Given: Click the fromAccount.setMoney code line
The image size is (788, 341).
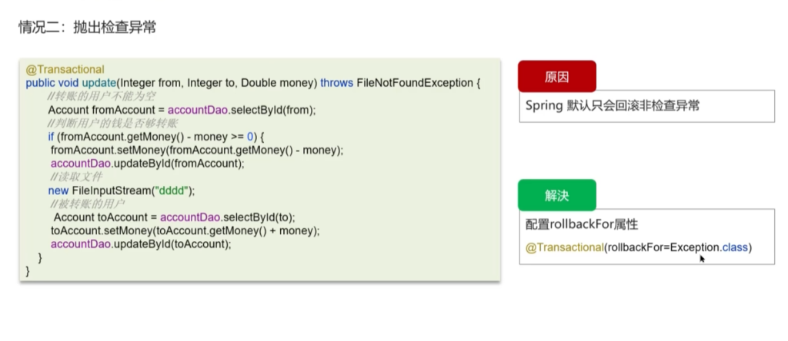Looking at the screenshot, I should point(197,150).
